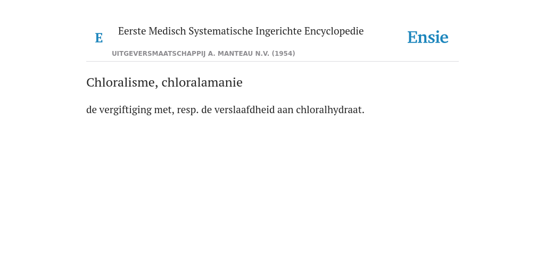Open the Eerste Medisch Systematische Ingerichte Encyclopedie title
Image resolution: width=545 pixels, height=272 pixels.
coord(241,31)
